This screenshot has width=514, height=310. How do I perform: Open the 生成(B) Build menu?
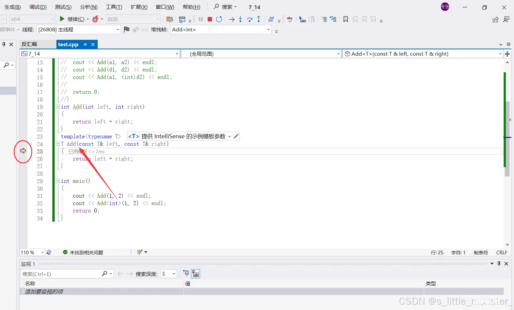13,7
